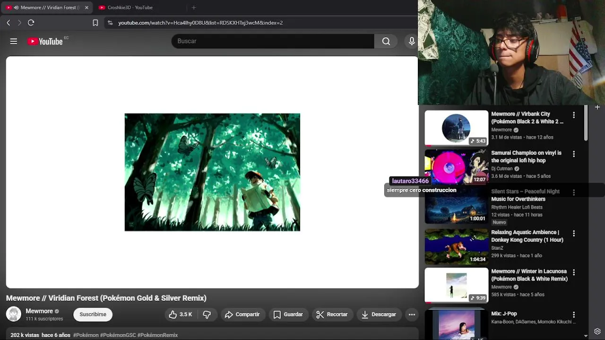
Task: Open Silent Stars Peaceful Night thumbnail
Action: coord(456,206)
